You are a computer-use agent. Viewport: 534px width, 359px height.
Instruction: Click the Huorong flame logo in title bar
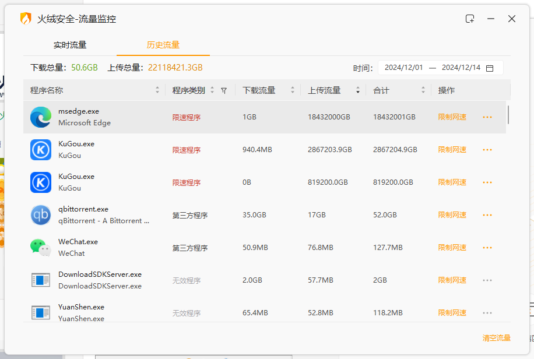(x=26, y=19)
